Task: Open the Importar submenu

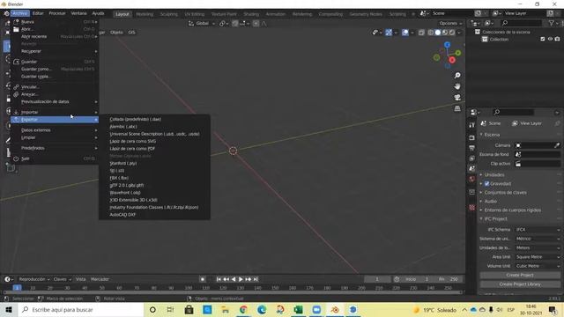Action: click(x=55, y=112)
